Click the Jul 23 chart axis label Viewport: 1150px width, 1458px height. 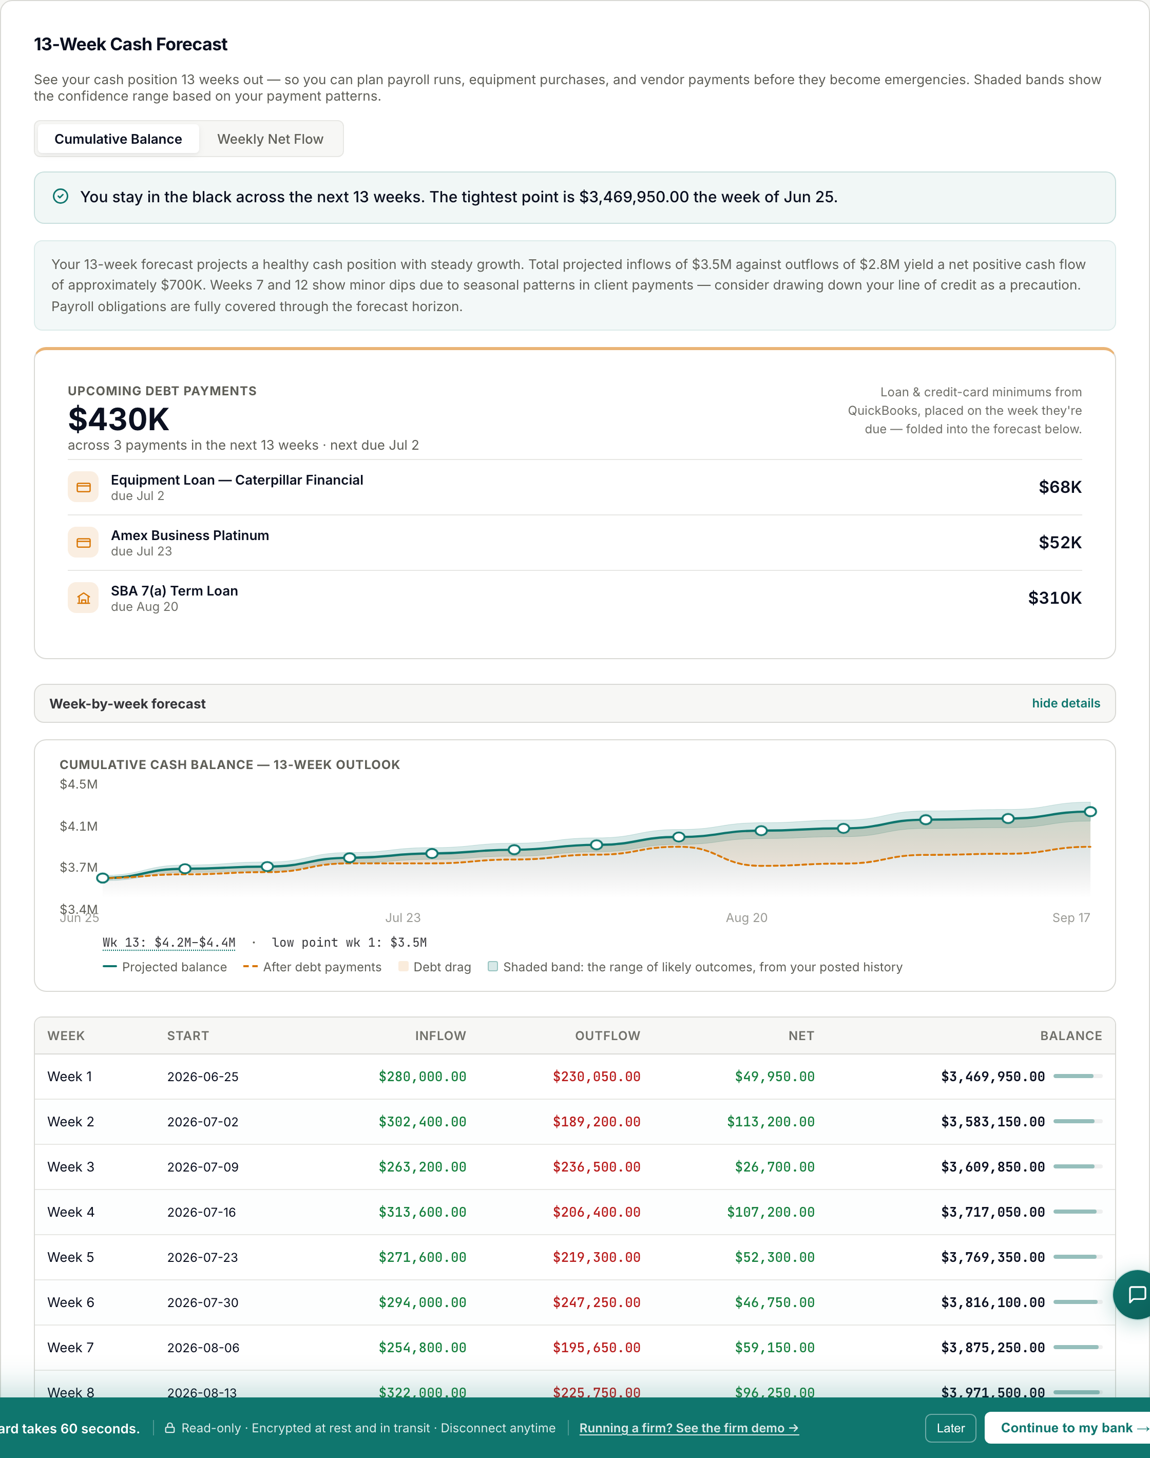click(x=402, y=917)
